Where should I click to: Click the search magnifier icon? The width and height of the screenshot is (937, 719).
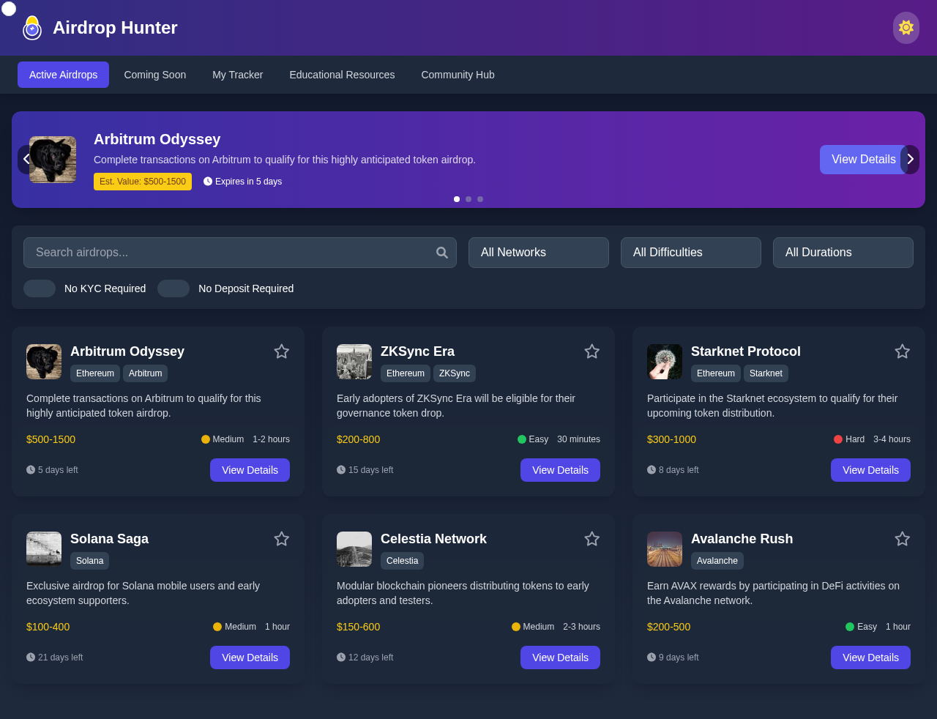click(x=441, y=252)
